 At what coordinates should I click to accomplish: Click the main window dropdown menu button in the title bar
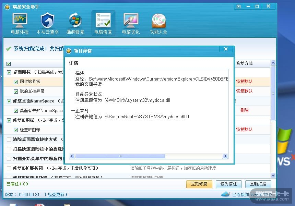pos(238,7)
